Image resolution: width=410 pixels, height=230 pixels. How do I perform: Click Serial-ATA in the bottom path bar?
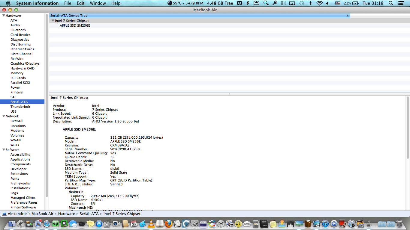pyautogui.click(x=89, y=214)
